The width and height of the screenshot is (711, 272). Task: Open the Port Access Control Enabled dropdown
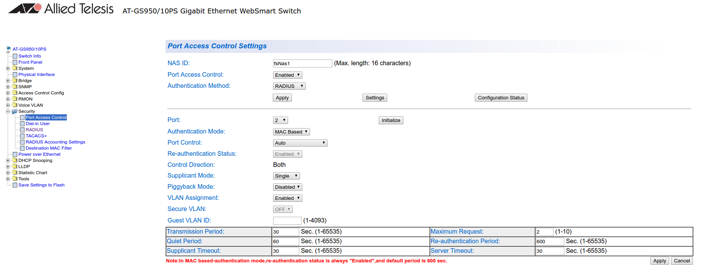tap(287, 75)
